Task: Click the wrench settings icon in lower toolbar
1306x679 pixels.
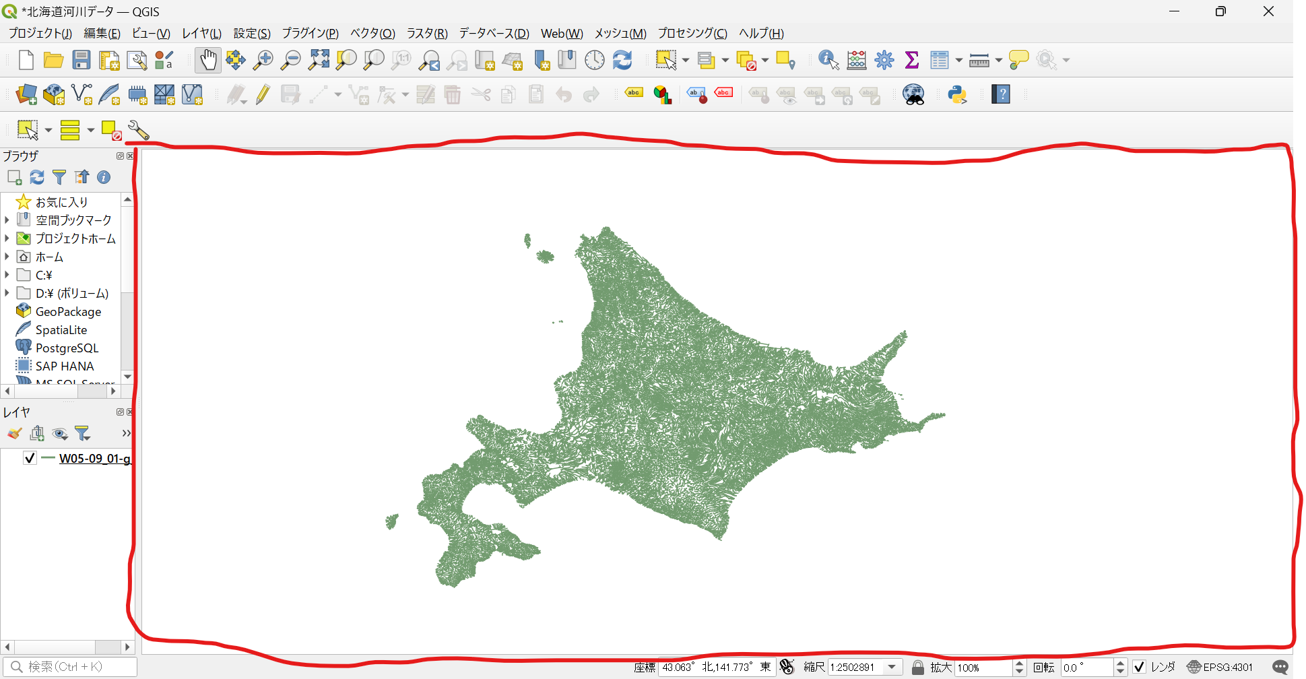Action: [x=138, y=130]
